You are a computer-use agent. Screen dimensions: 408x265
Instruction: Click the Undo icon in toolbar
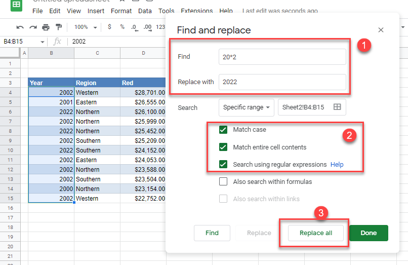point(20,27)
